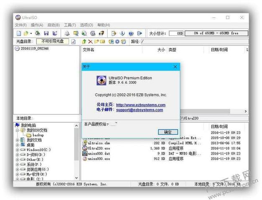Screen dimensions: 262x200
Task: Click the settings gear icon in path toolbar
Action: click(117, 42)
